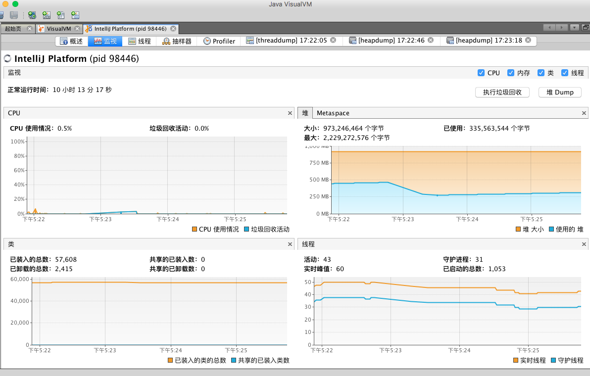This screenshot has width=590, height=376.
Task: Click the 堆 Dump button
Action: pyautogui.click(x=560, y=92)
